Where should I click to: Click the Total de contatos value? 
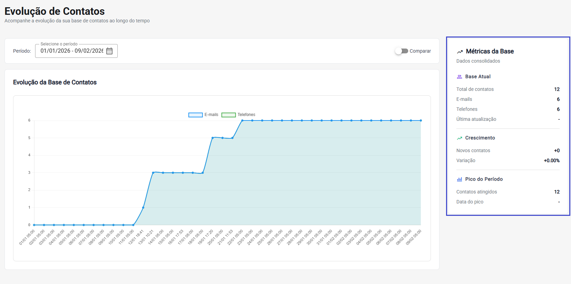coord(557,89)
